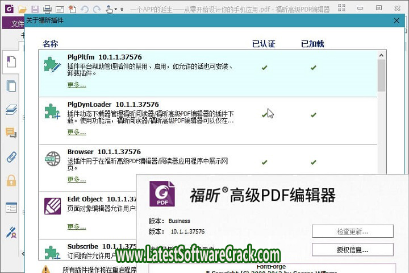
Task: Click the 授权信息... button
Action: pyautogui.click(x=352, y=250)
